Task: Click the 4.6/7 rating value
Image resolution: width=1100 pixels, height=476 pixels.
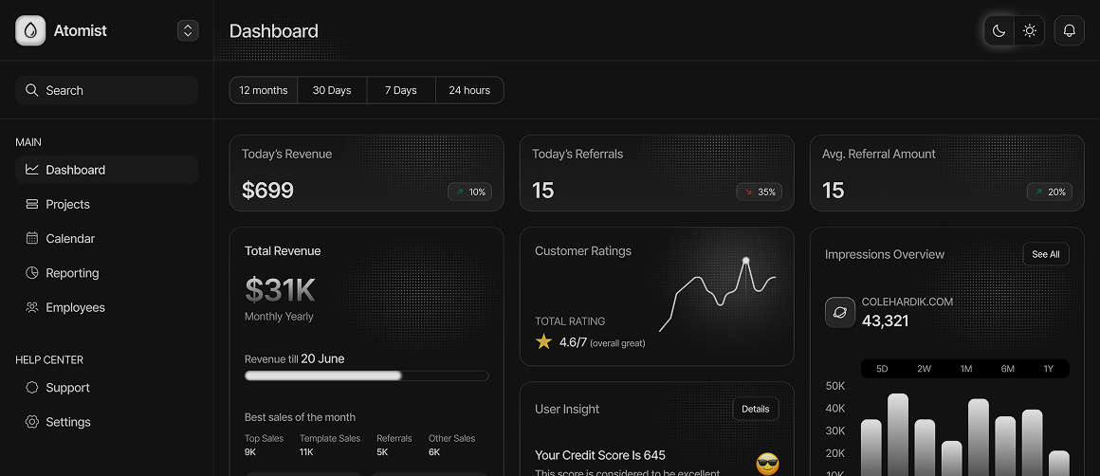Action: click(573, 342)
